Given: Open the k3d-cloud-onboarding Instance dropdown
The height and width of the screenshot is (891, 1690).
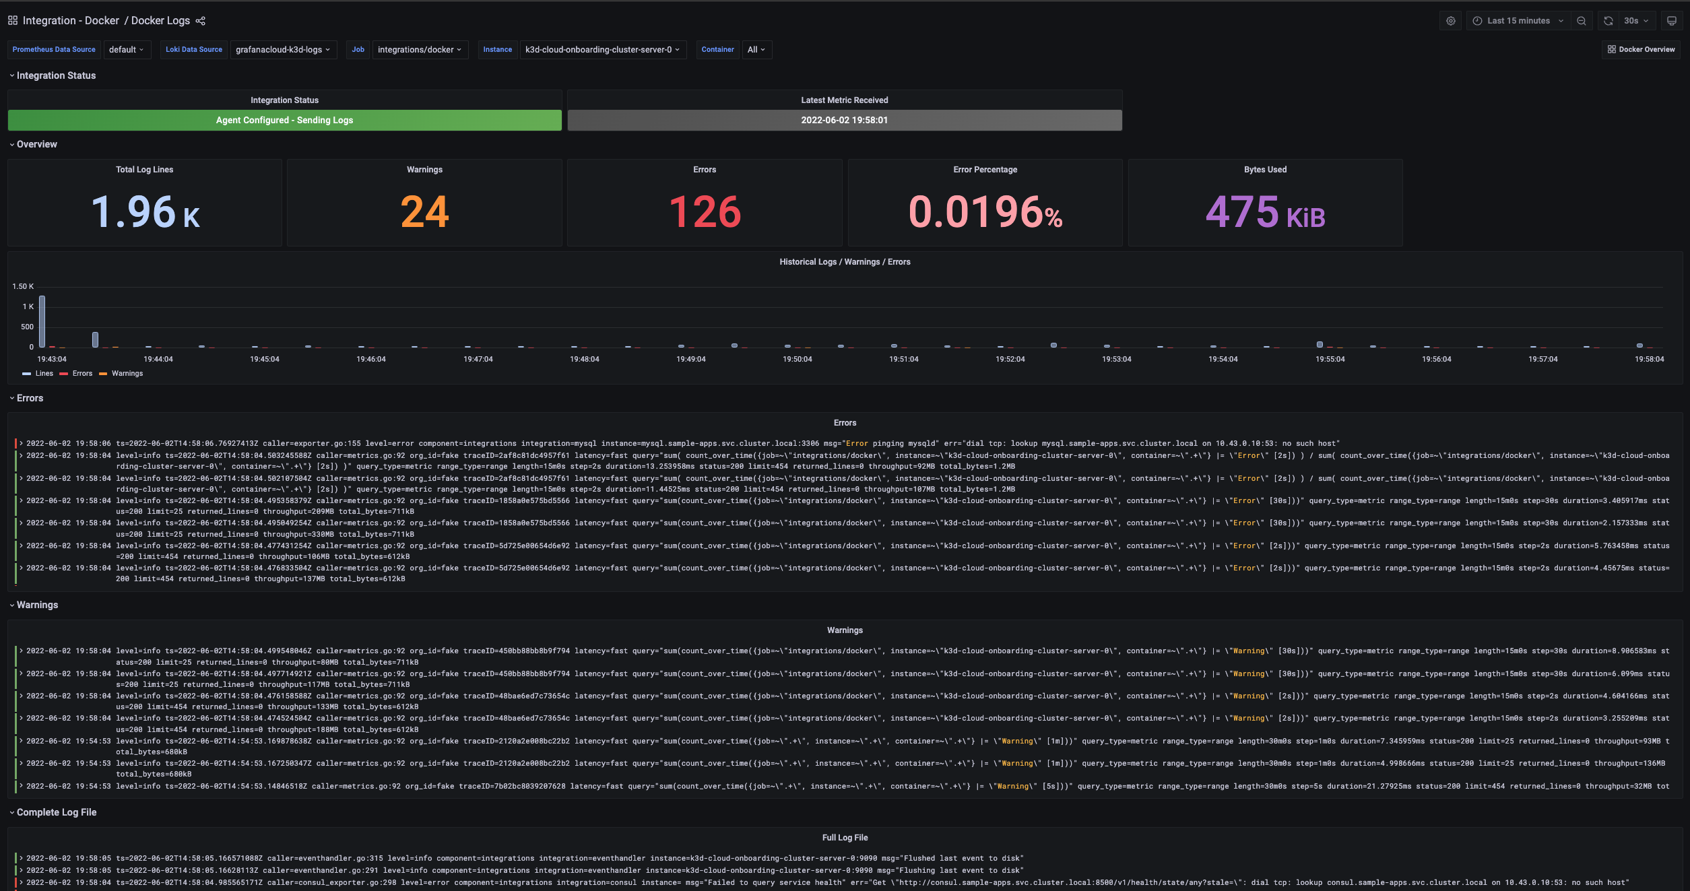Looking at the screenshot, I should pos(603,50).
